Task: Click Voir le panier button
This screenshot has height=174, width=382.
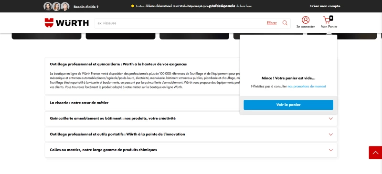Action: tap(288, 105)
